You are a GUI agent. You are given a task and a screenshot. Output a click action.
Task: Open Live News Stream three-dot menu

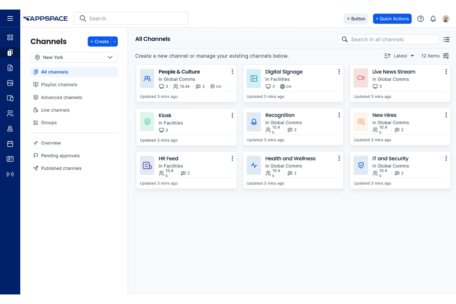pyautogui.click(x=446, y=72)
